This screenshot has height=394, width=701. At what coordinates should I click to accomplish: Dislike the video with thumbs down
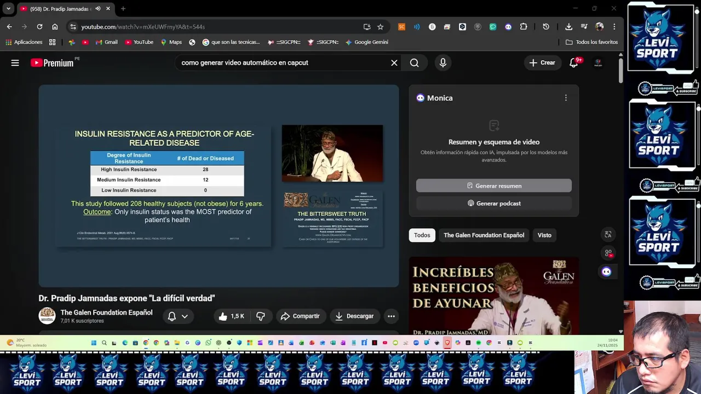(x=261, y=316)
